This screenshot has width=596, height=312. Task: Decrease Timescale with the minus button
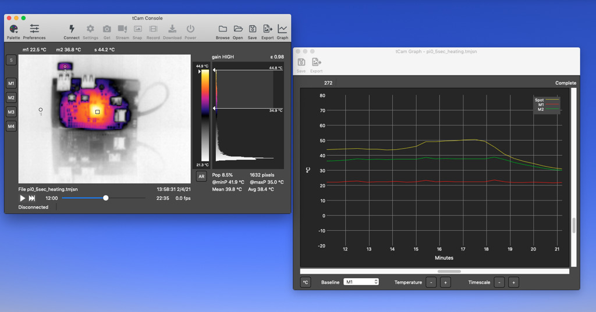click(x=499, y=282)
